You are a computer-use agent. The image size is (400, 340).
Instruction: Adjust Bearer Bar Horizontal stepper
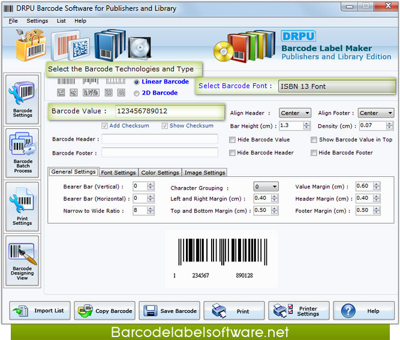151,198
